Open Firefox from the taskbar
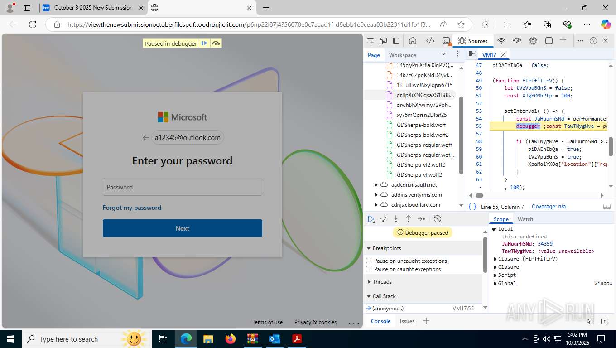 (x=231, y=338)
